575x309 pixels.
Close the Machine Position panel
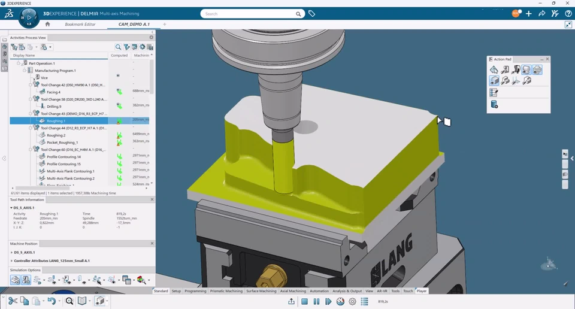pyautogui.click(x=152, y=243)
